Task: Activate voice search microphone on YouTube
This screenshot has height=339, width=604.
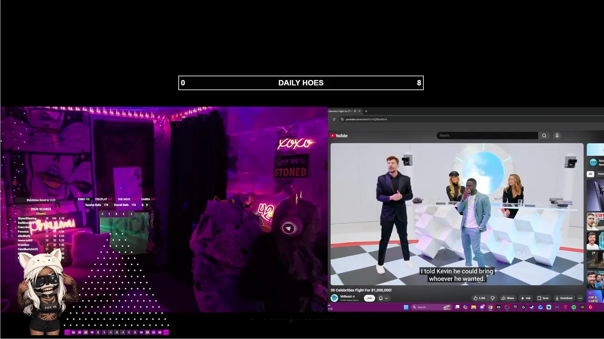Action: click(x=557, y=136)
